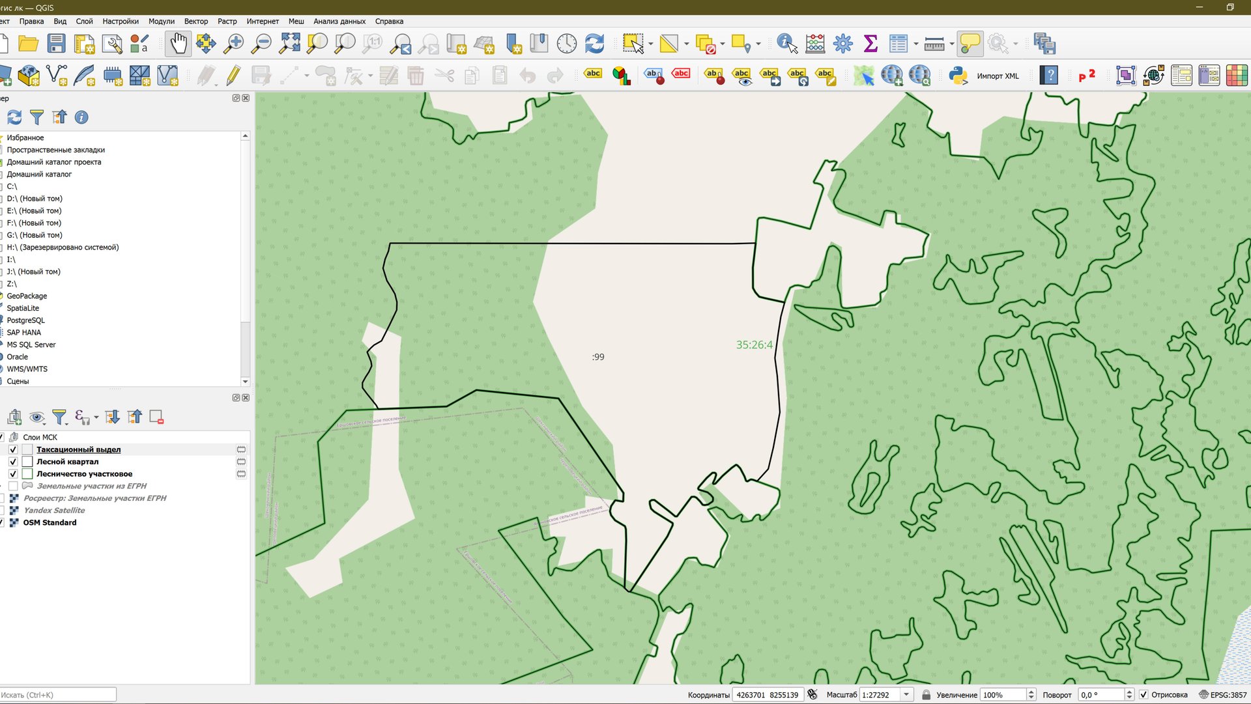Open the filter legend dropdown in Layers panel

59,416
